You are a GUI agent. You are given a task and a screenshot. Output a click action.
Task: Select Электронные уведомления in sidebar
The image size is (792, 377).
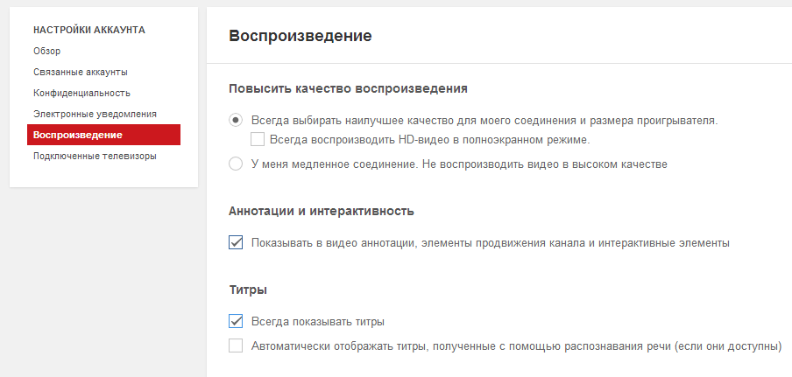(x=95, y=114)
